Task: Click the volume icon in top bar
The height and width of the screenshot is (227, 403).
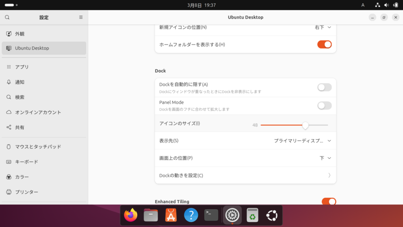Action: point(386,5)
